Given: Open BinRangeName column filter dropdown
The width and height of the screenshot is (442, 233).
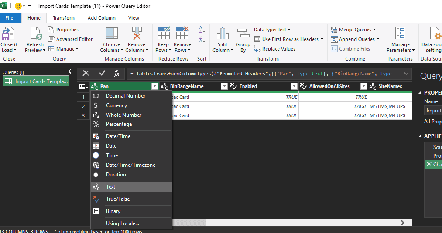Looking at the screenshot, I should pyautogui.click(x=224, y=87).
